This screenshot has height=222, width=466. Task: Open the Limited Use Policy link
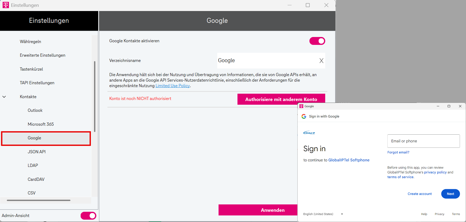pyautogui.click(x=173, y=86)
